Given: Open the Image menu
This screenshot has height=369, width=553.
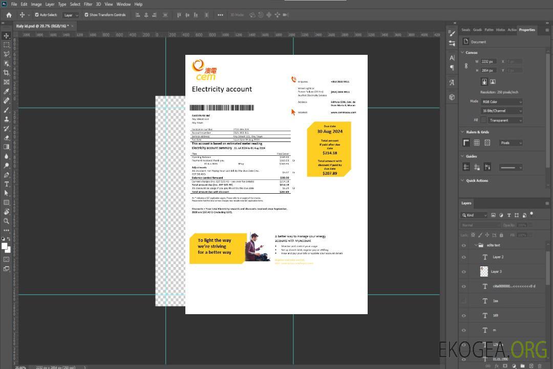Looking at the screenshot, I should point(36,4).
